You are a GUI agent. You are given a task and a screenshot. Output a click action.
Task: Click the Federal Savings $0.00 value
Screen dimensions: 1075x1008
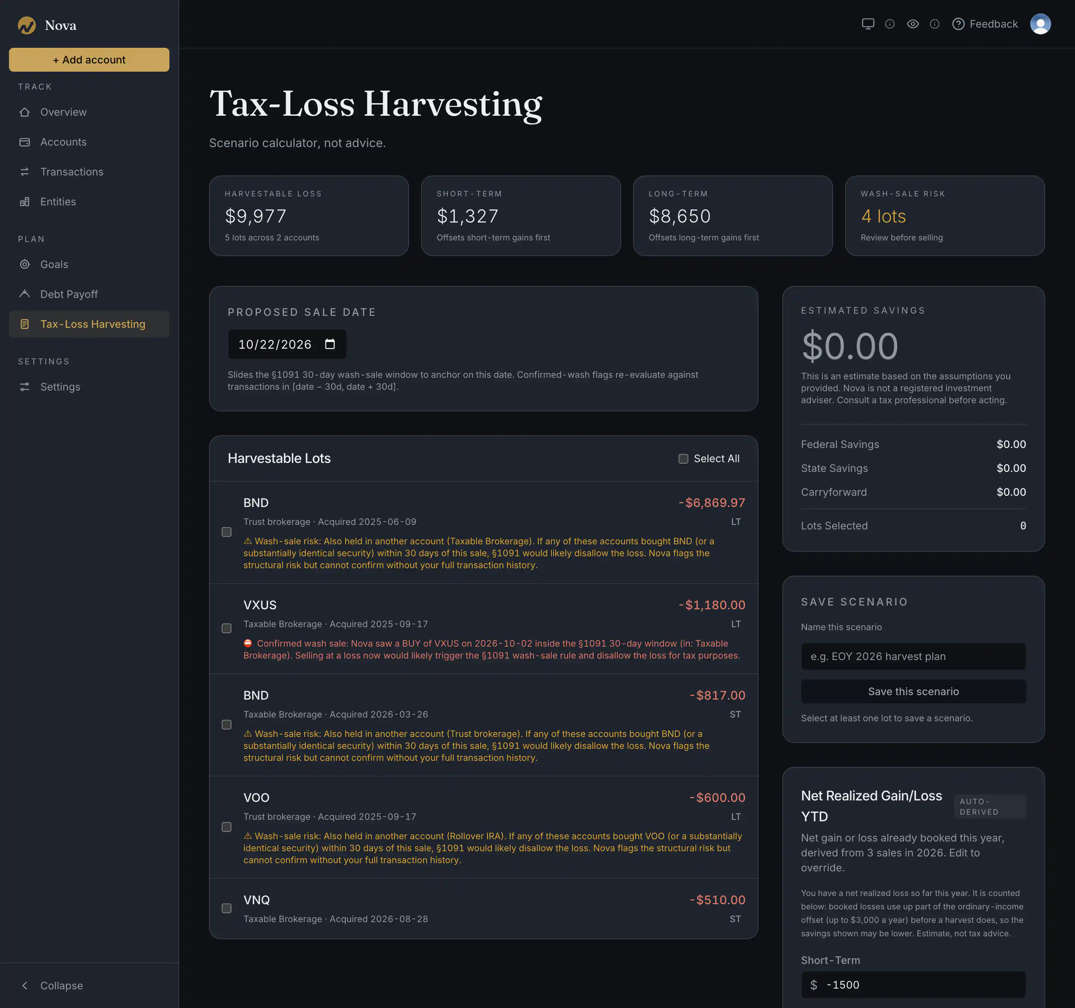pos(1011,444)
